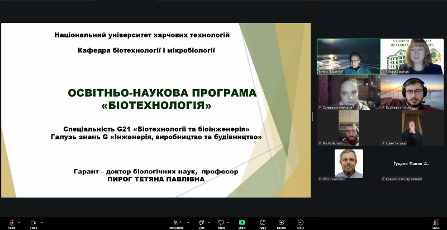This screenshot has width=447, height=230.
Task: Click the green Share screen icon
Action: pos(242,222)
